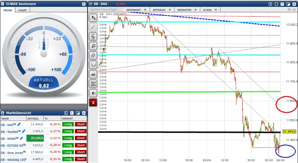Image resolution: width=298 pixels, height=163 pixels.
Task: Sort by NAME column header
Action: (x=13, y=118)
